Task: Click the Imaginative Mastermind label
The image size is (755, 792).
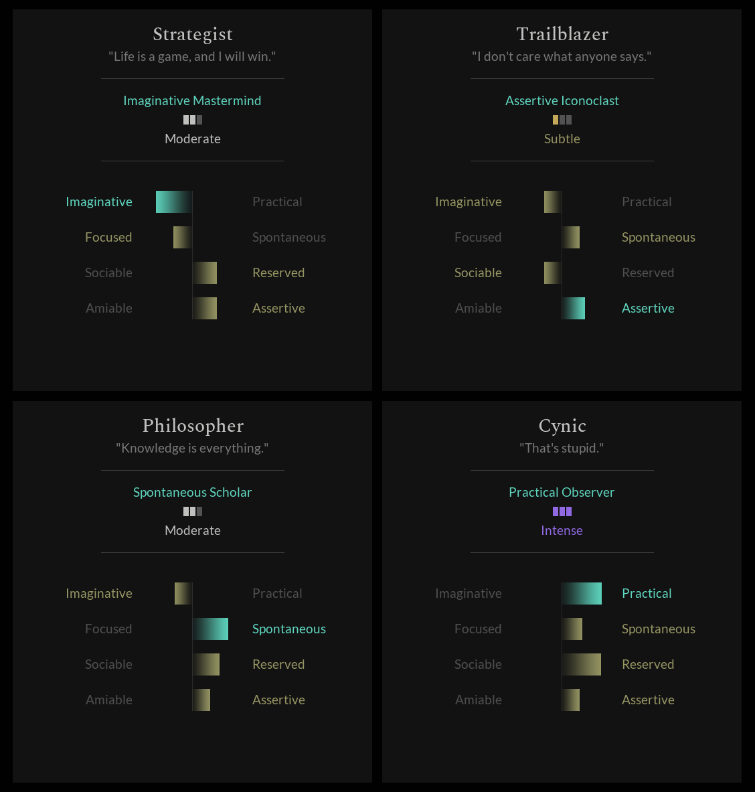Action: tap(192, 100)
